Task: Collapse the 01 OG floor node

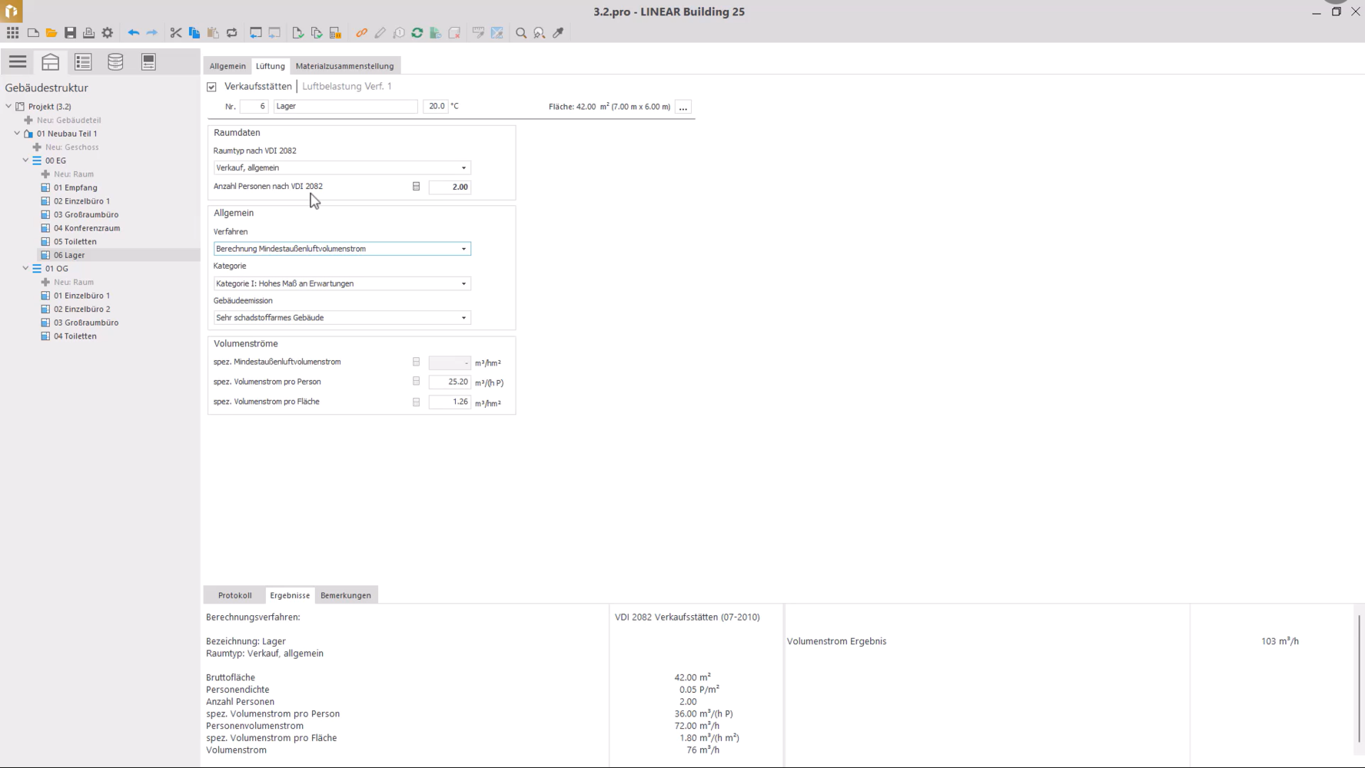Action: (x=25, y=269)
